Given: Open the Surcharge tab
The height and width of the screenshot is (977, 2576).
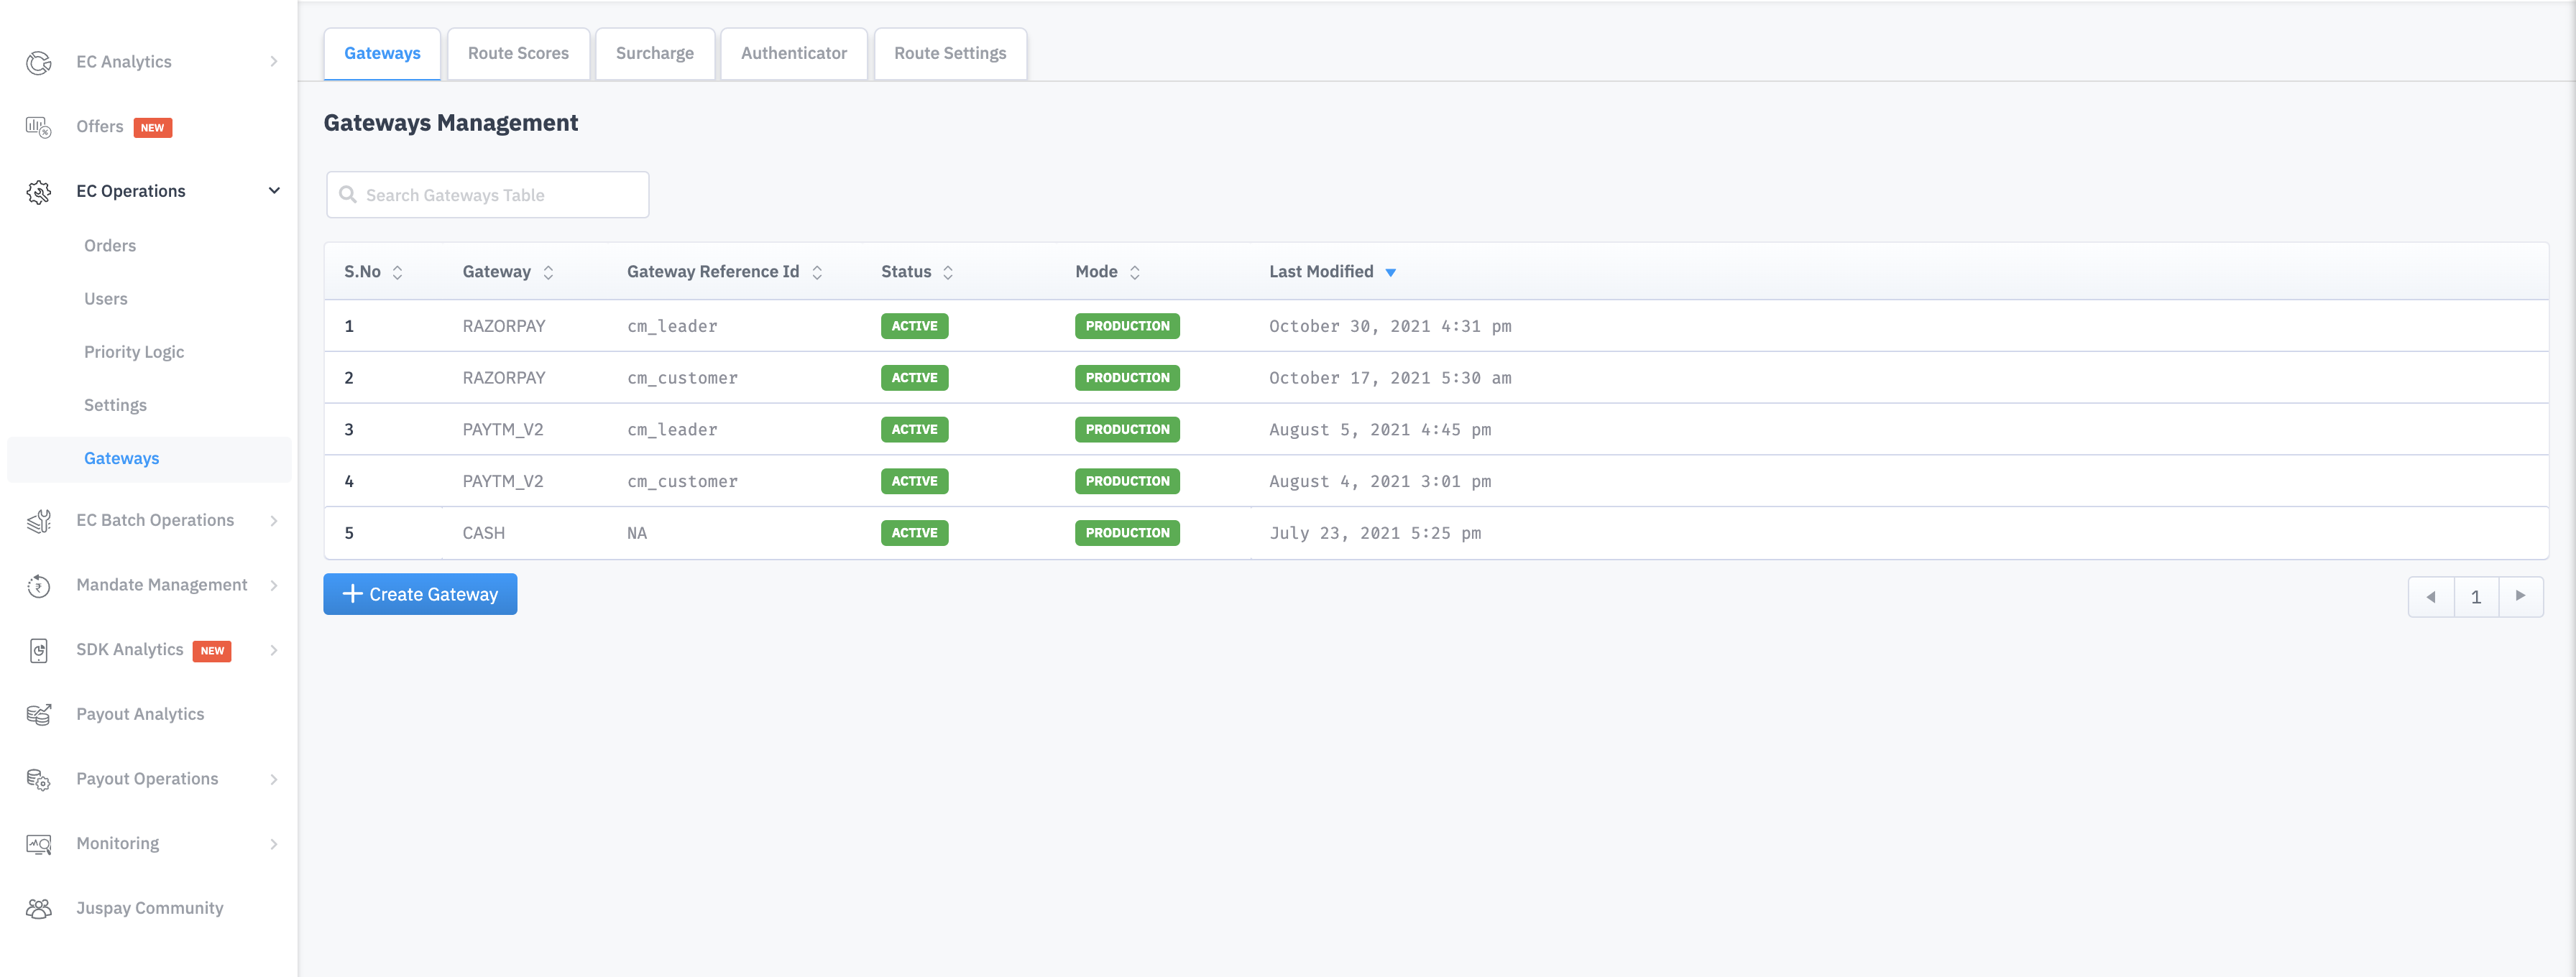Looking at the screenshot, I should click(x=654, y=53).
